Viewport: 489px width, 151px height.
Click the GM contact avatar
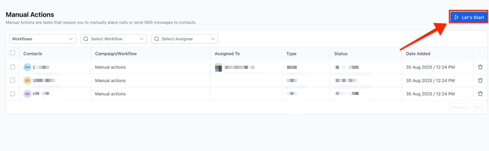27,67
